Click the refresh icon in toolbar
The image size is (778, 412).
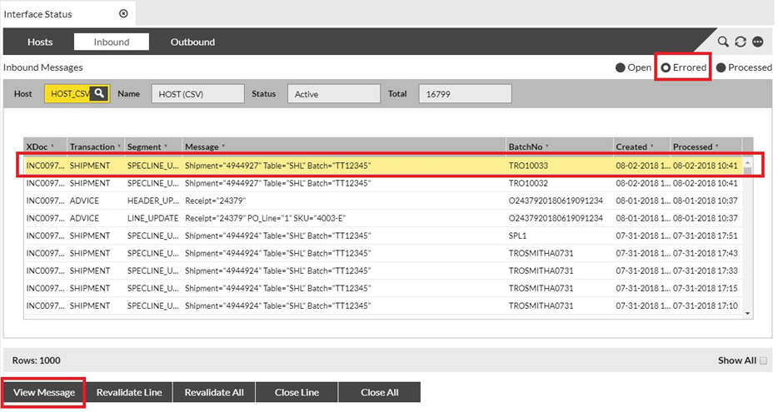(741, 42)
